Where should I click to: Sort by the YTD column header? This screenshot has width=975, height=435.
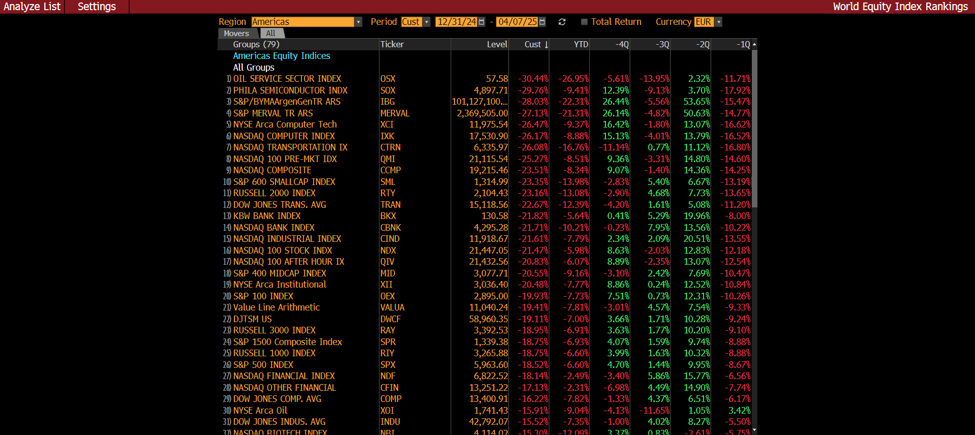[570, 45]
